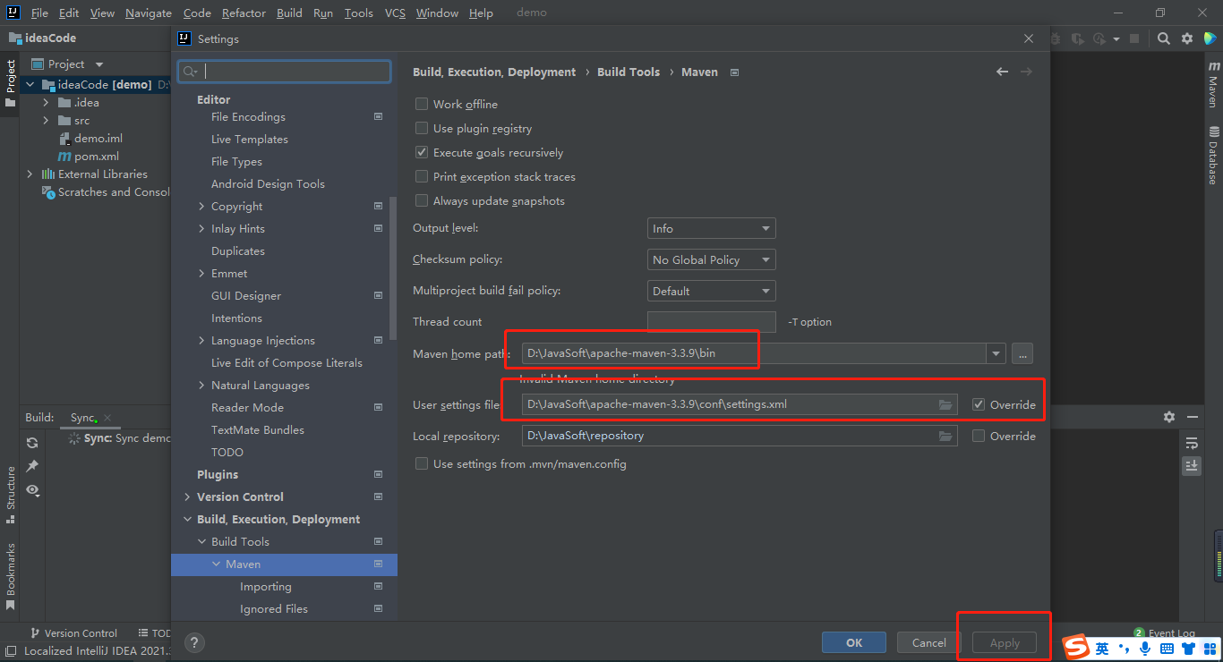
Task: Expand the Inlay Hints settings node
Action: tap(201, 228)
